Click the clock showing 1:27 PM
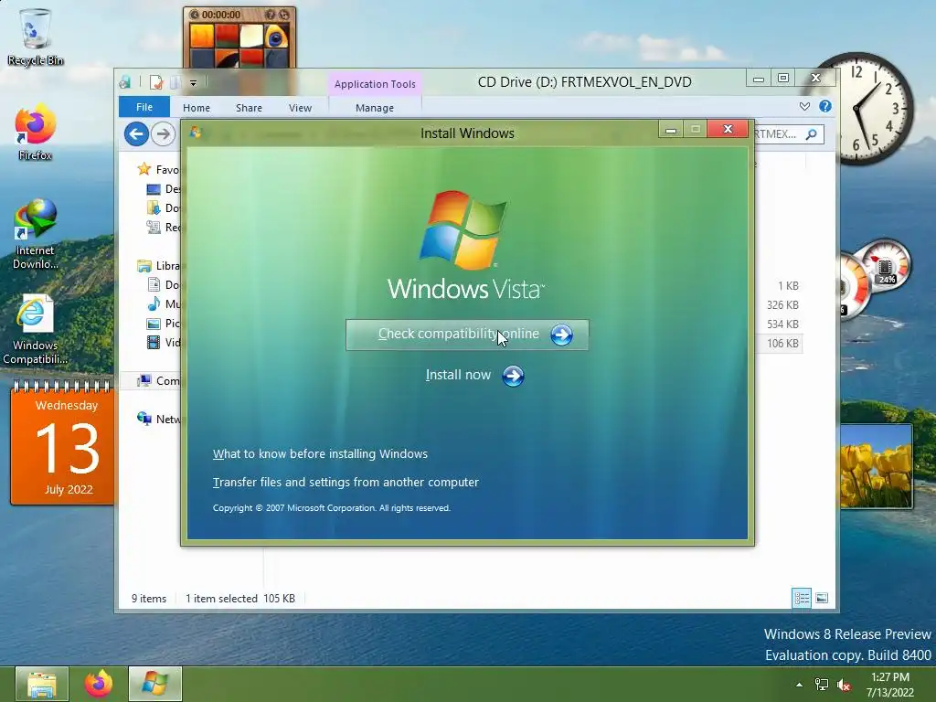The height and width of the screenshot is (702, 936). 890,684
